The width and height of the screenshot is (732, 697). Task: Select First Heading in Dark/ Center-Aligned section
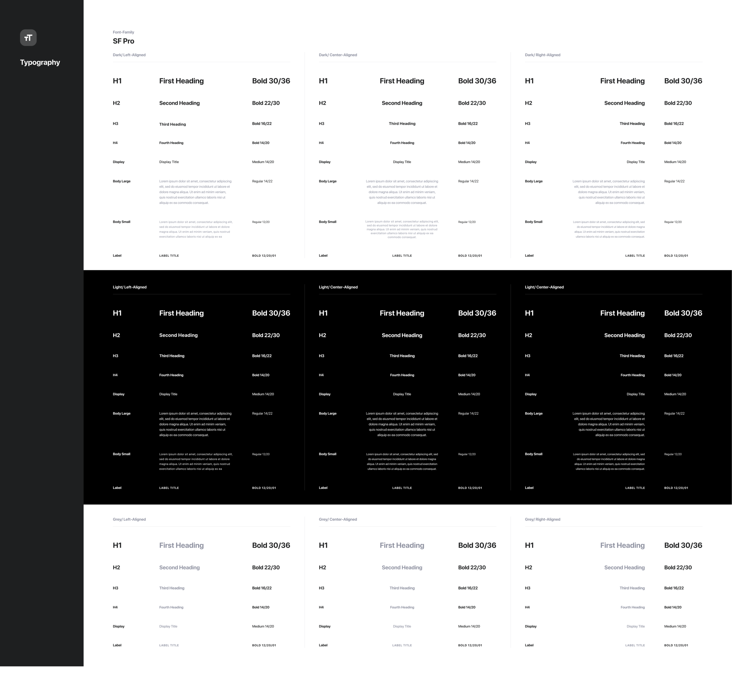click(402, 81)
